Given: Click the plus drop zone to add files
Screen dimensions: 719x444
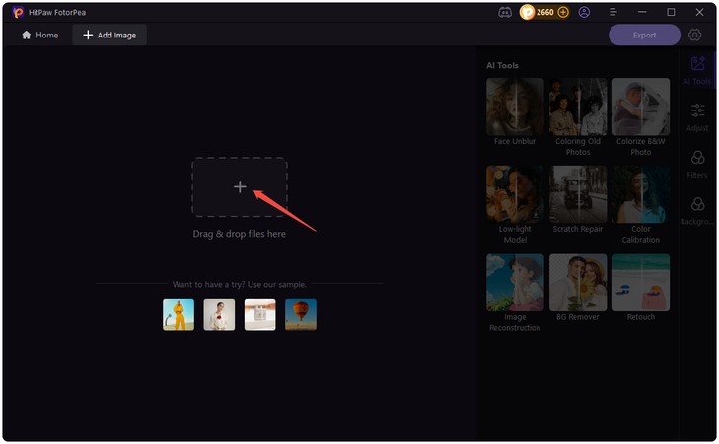Looking at the screenshot, I should tap(240, 186).
